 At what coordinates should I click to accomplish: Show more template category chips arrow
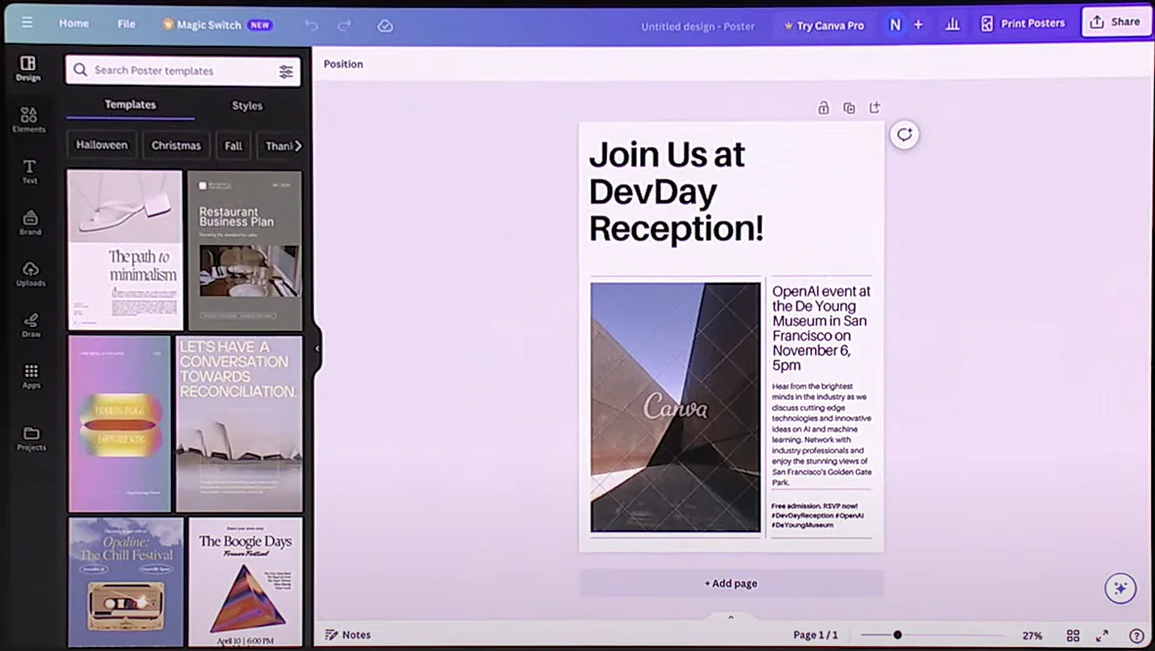tap(298, 145)
